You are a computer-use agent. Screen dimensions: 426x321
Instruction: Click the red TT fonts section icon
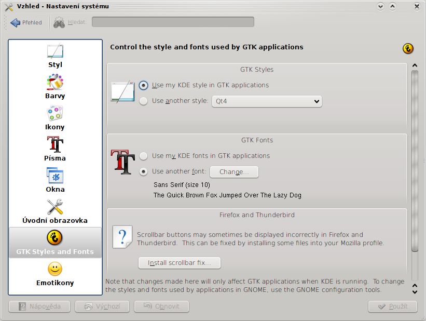122,162
